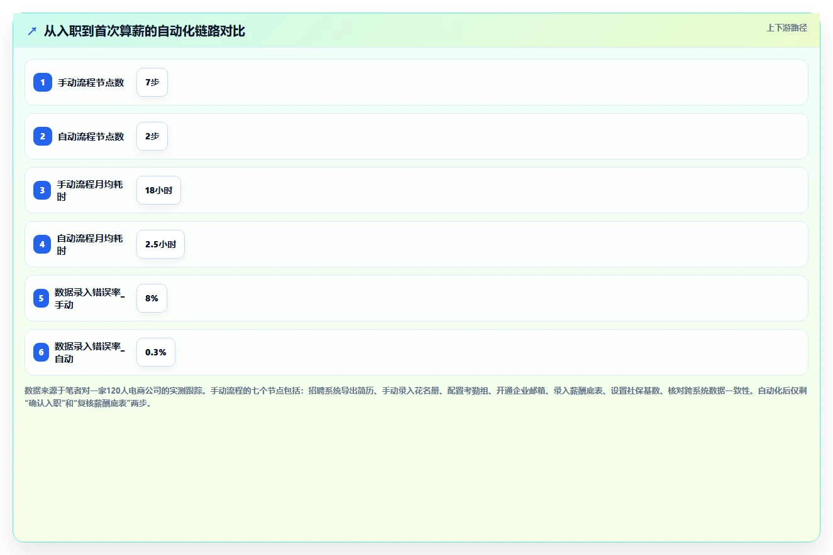
Task: Click the 上下游路径 label in the header
Action: point(786,28)
